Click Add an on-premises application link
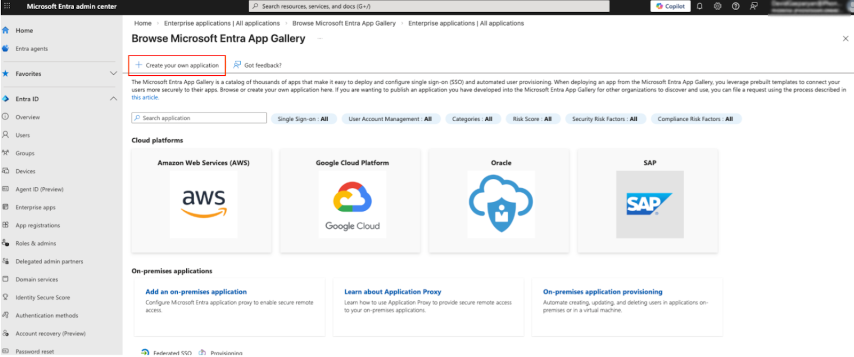 (x=196, y=292)
